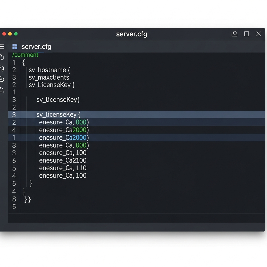Click the enesure_Ca2000) line with blue number
This screenshot has height=267, width=267.
[x=64, y=138]
